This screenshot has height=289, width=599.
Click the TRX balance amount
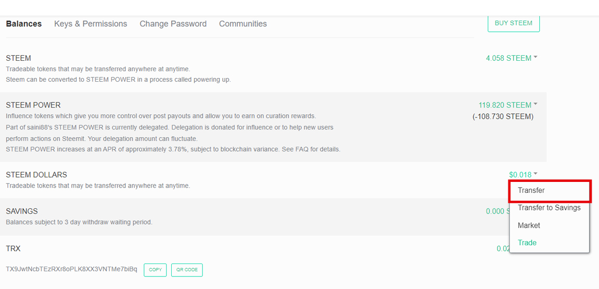(x=503, y=249)
